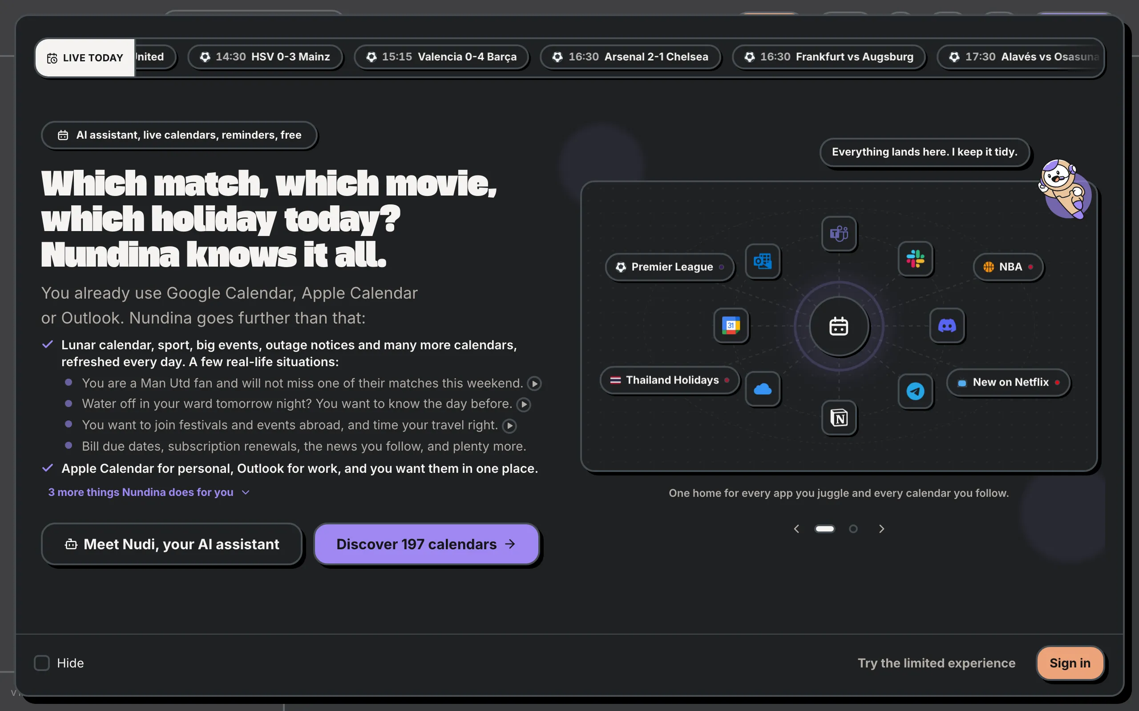Play the festivals abroad example
Screen dimensions: 1139x711
(509, 426)
